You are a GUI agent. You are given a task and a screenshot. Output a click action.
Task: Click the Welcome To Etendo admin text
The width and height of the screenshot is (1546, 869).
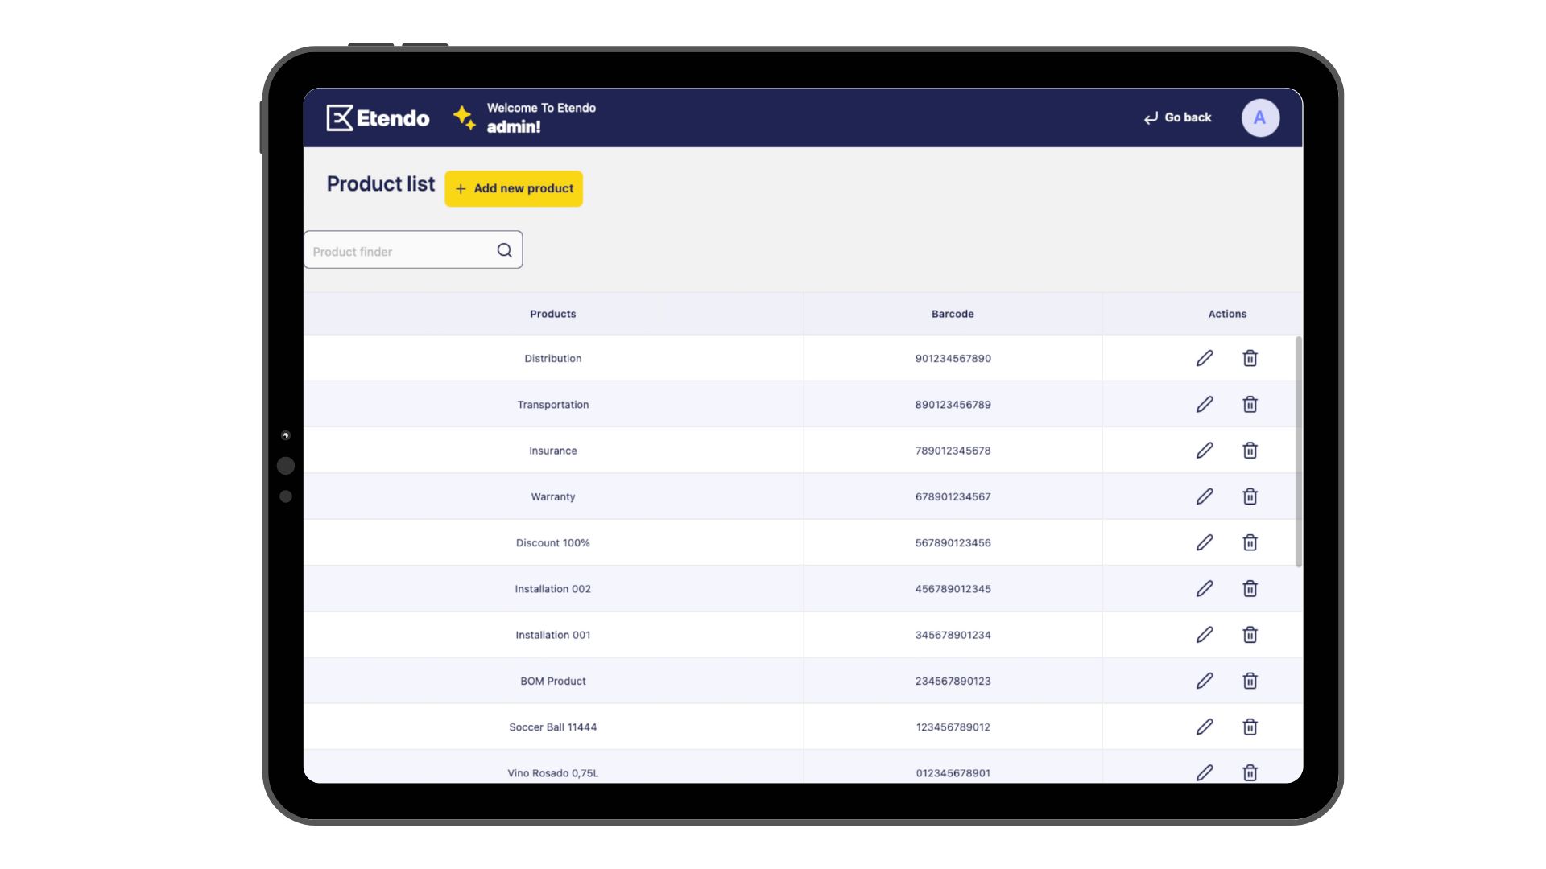point(541,117)
